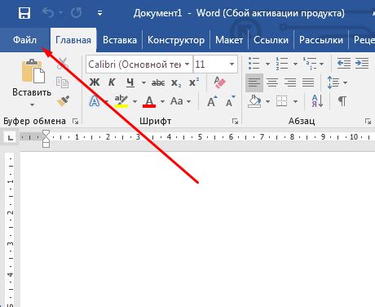
Task: Click the Clear All Formatting eraser icon
Action: [219, 82]
